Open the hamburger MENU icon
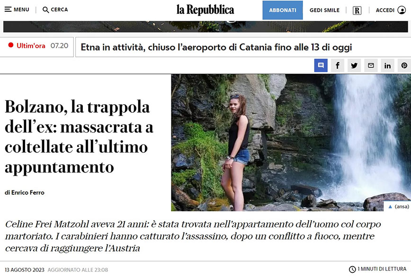This screenshot has width=411, height=278. coord(8,9)
